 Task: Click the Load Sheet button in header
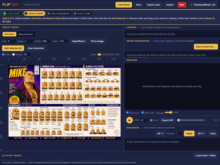123,5
